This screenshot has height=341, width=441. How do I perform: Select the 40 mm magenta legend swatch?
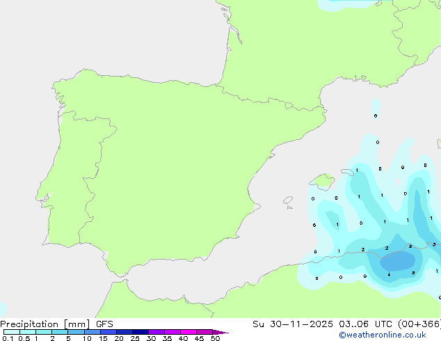[x=189, y=332]
